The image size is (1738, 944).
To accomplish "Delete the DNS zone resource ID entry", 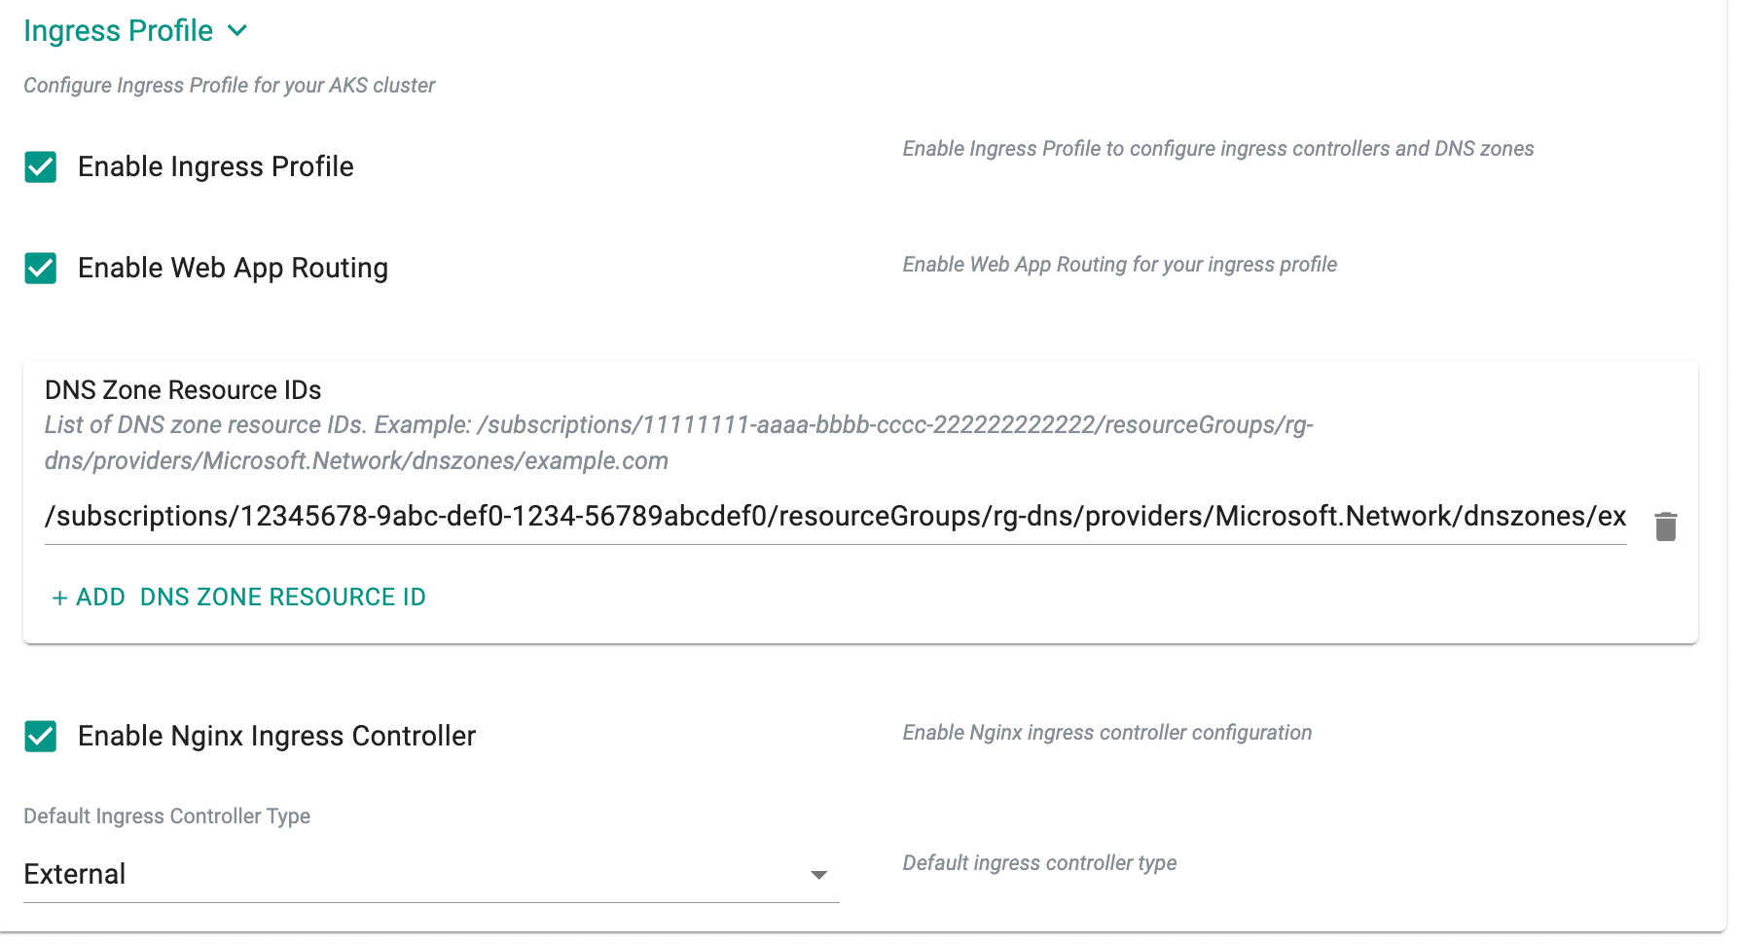I will (1665, 526).
